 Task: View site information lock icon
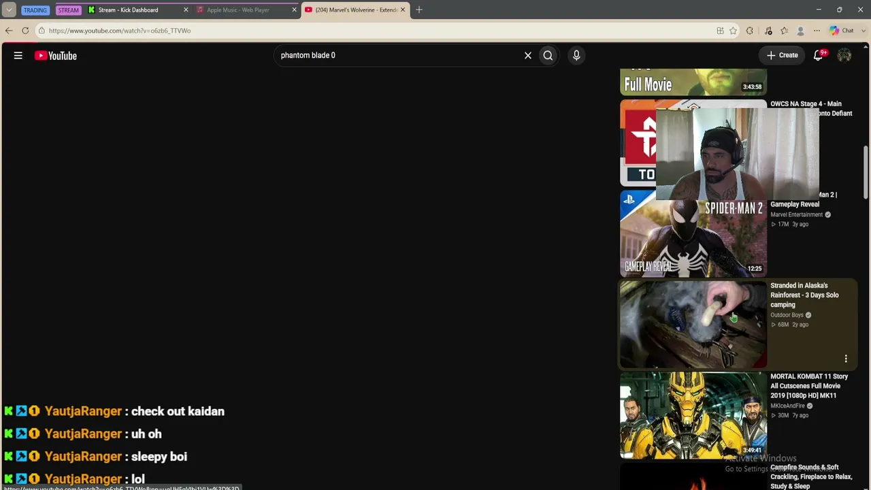(42, 31)
